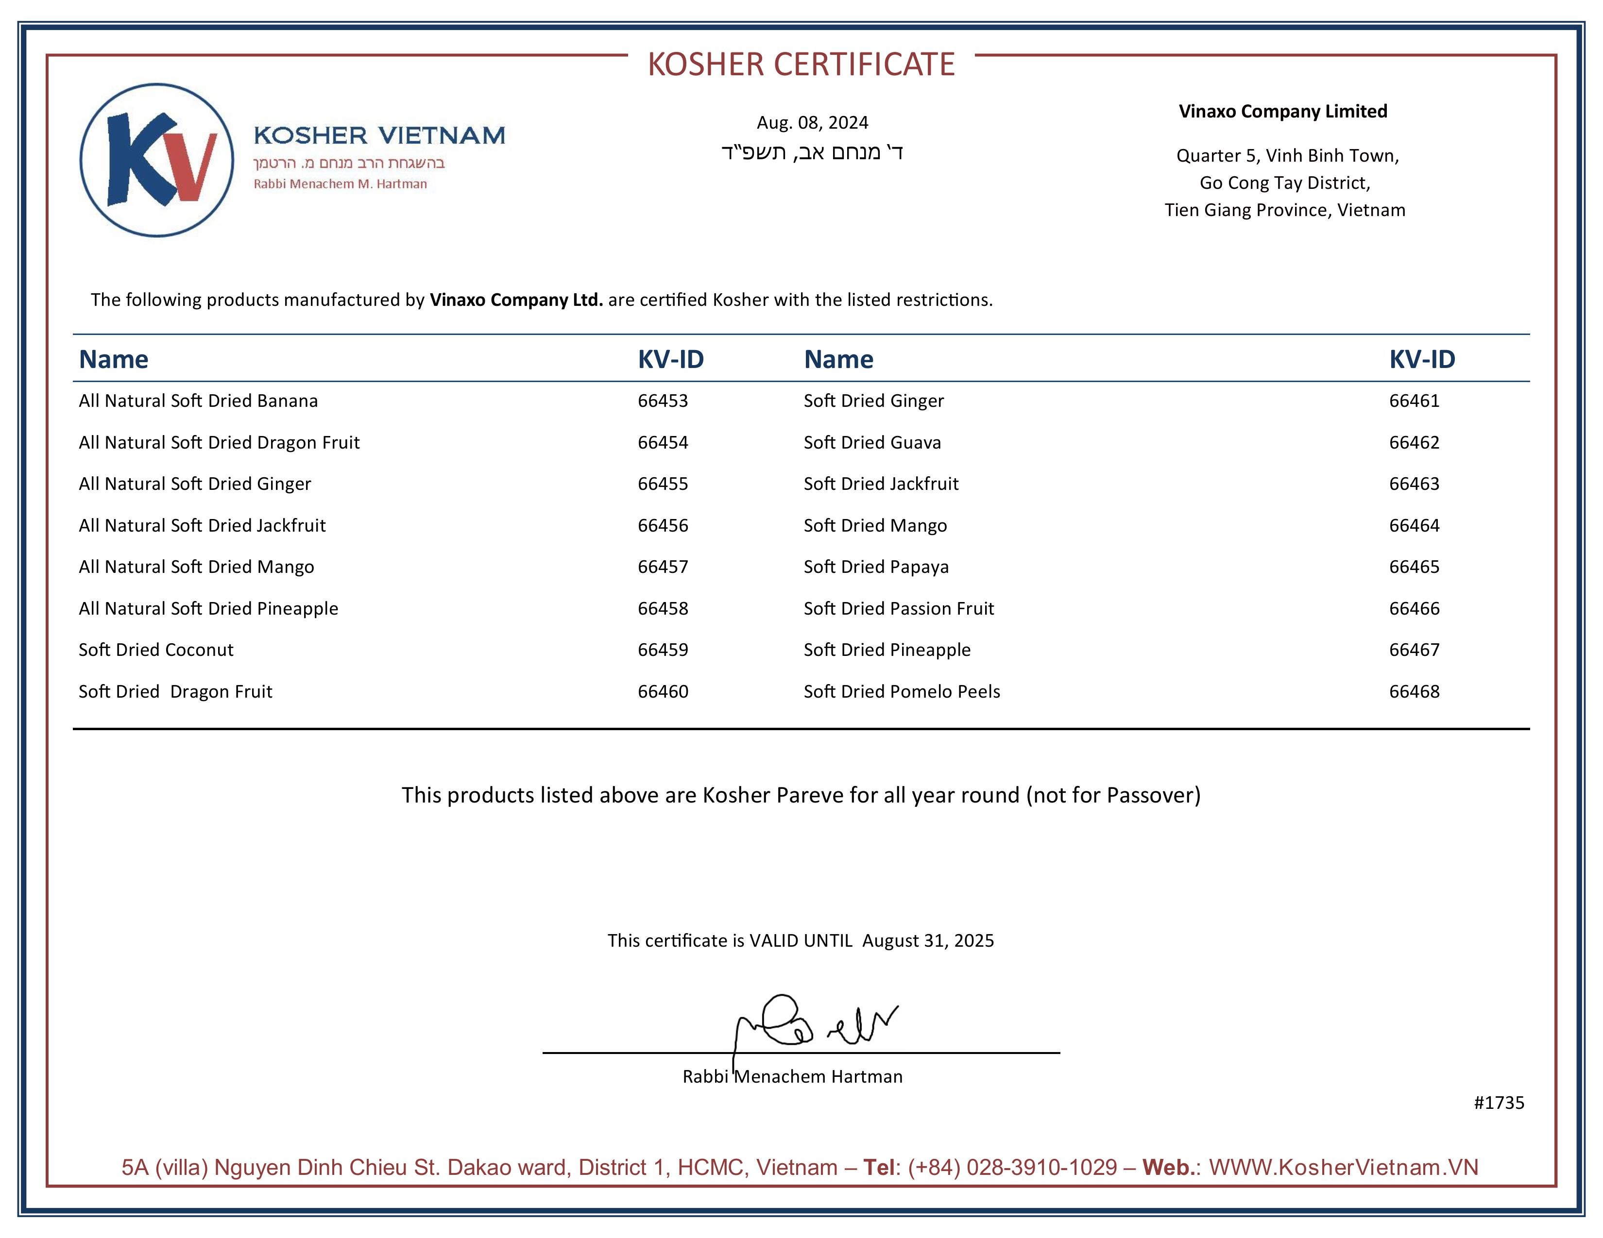Viewport: 1603px width, 1238px height.
Task: Select KV-ID 66467
Action: point(1415,650)
